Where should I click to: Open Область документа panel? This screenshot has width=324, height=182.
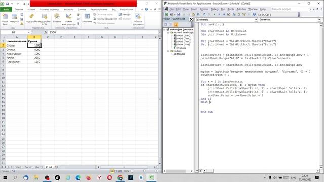[x=138, y=20]
